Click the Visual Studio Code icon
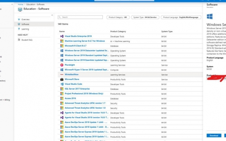Image resolution: width=226 pixels, height=141 pixels. point(62,84)
